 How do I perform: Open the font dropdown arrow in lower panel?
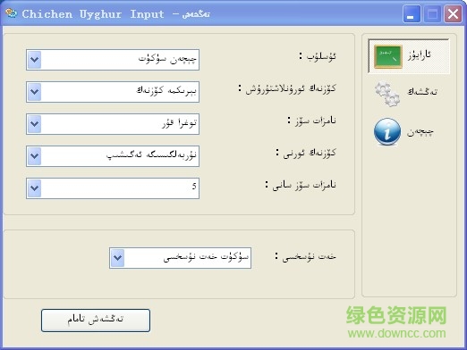[118, 258]
